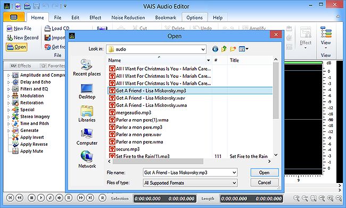This screenshot has width=346, height=208.
Task: Go to end playback button
Action: pyautogui.click(x=90, y=198)
